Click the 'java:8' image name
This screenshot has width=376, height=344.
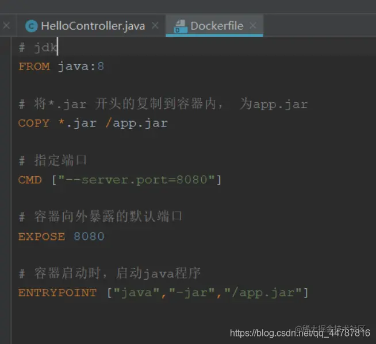coord(81,67)
